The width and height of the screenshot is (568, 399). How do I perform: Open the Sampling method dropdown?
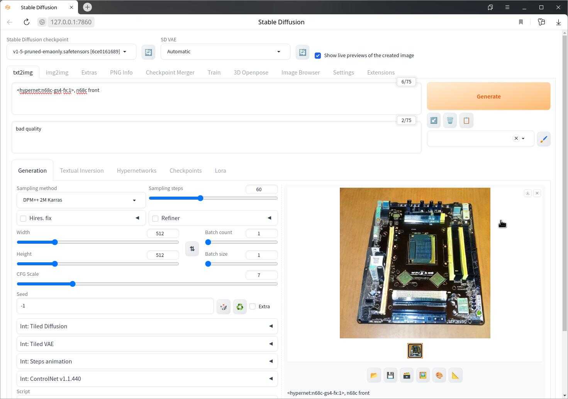81,200
